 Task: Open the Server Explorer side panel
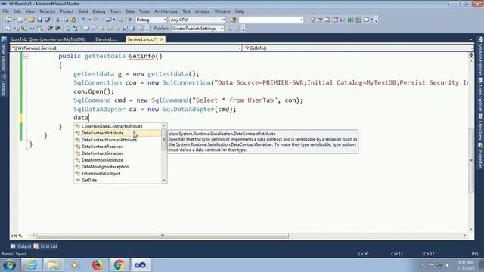coord(4,54)
